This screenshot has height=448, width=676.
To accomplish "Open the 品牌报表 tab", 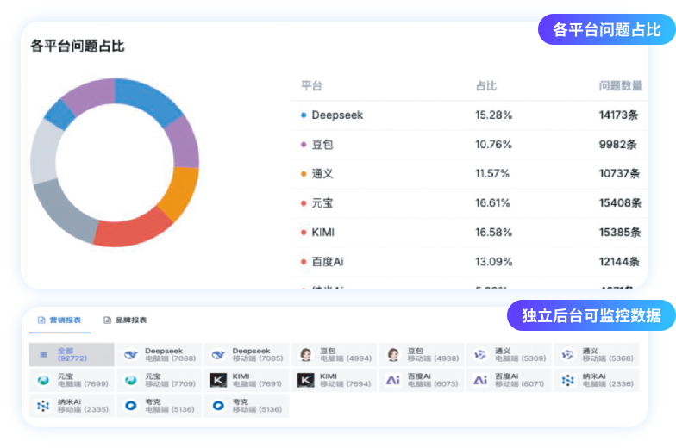I will click(x=126, y=320).
